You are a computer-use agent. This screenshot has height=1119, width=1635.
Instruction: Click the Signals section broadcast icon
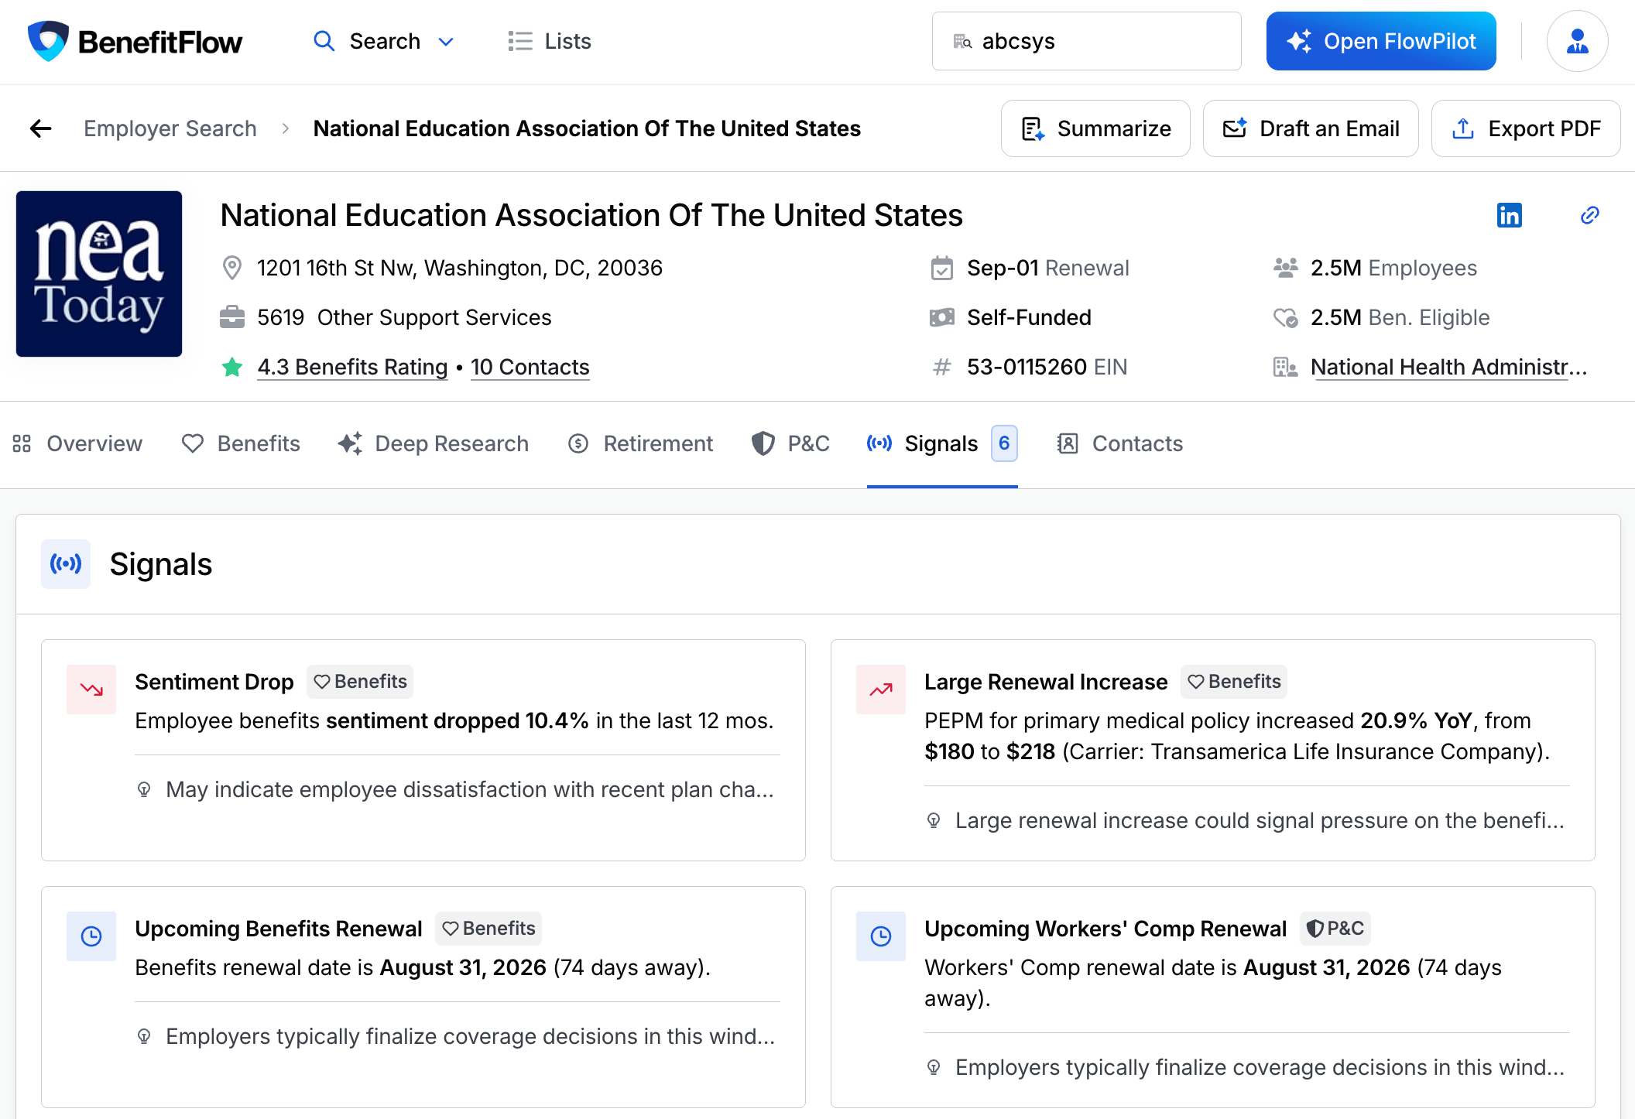pyautogui.click(x=66, y=564)
